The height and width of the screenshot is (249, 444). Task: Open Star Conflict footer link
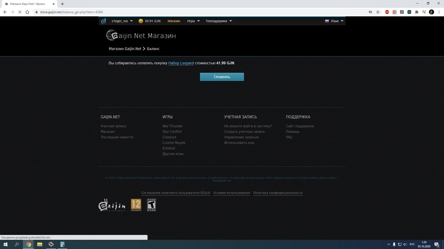pos(172,132)
